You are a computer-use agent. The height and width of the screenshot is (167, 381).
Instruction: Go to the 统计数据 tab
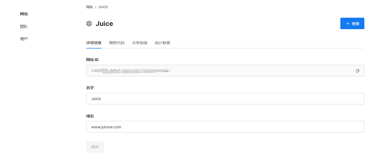pyautogui.click(x=163, y=43)
